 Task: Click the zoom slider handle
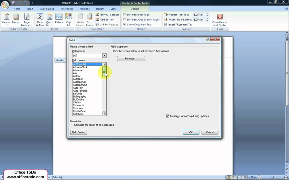(273, 177)
